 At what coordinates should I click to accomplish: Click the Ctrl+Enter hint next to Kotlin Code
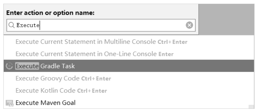[92, 91]
